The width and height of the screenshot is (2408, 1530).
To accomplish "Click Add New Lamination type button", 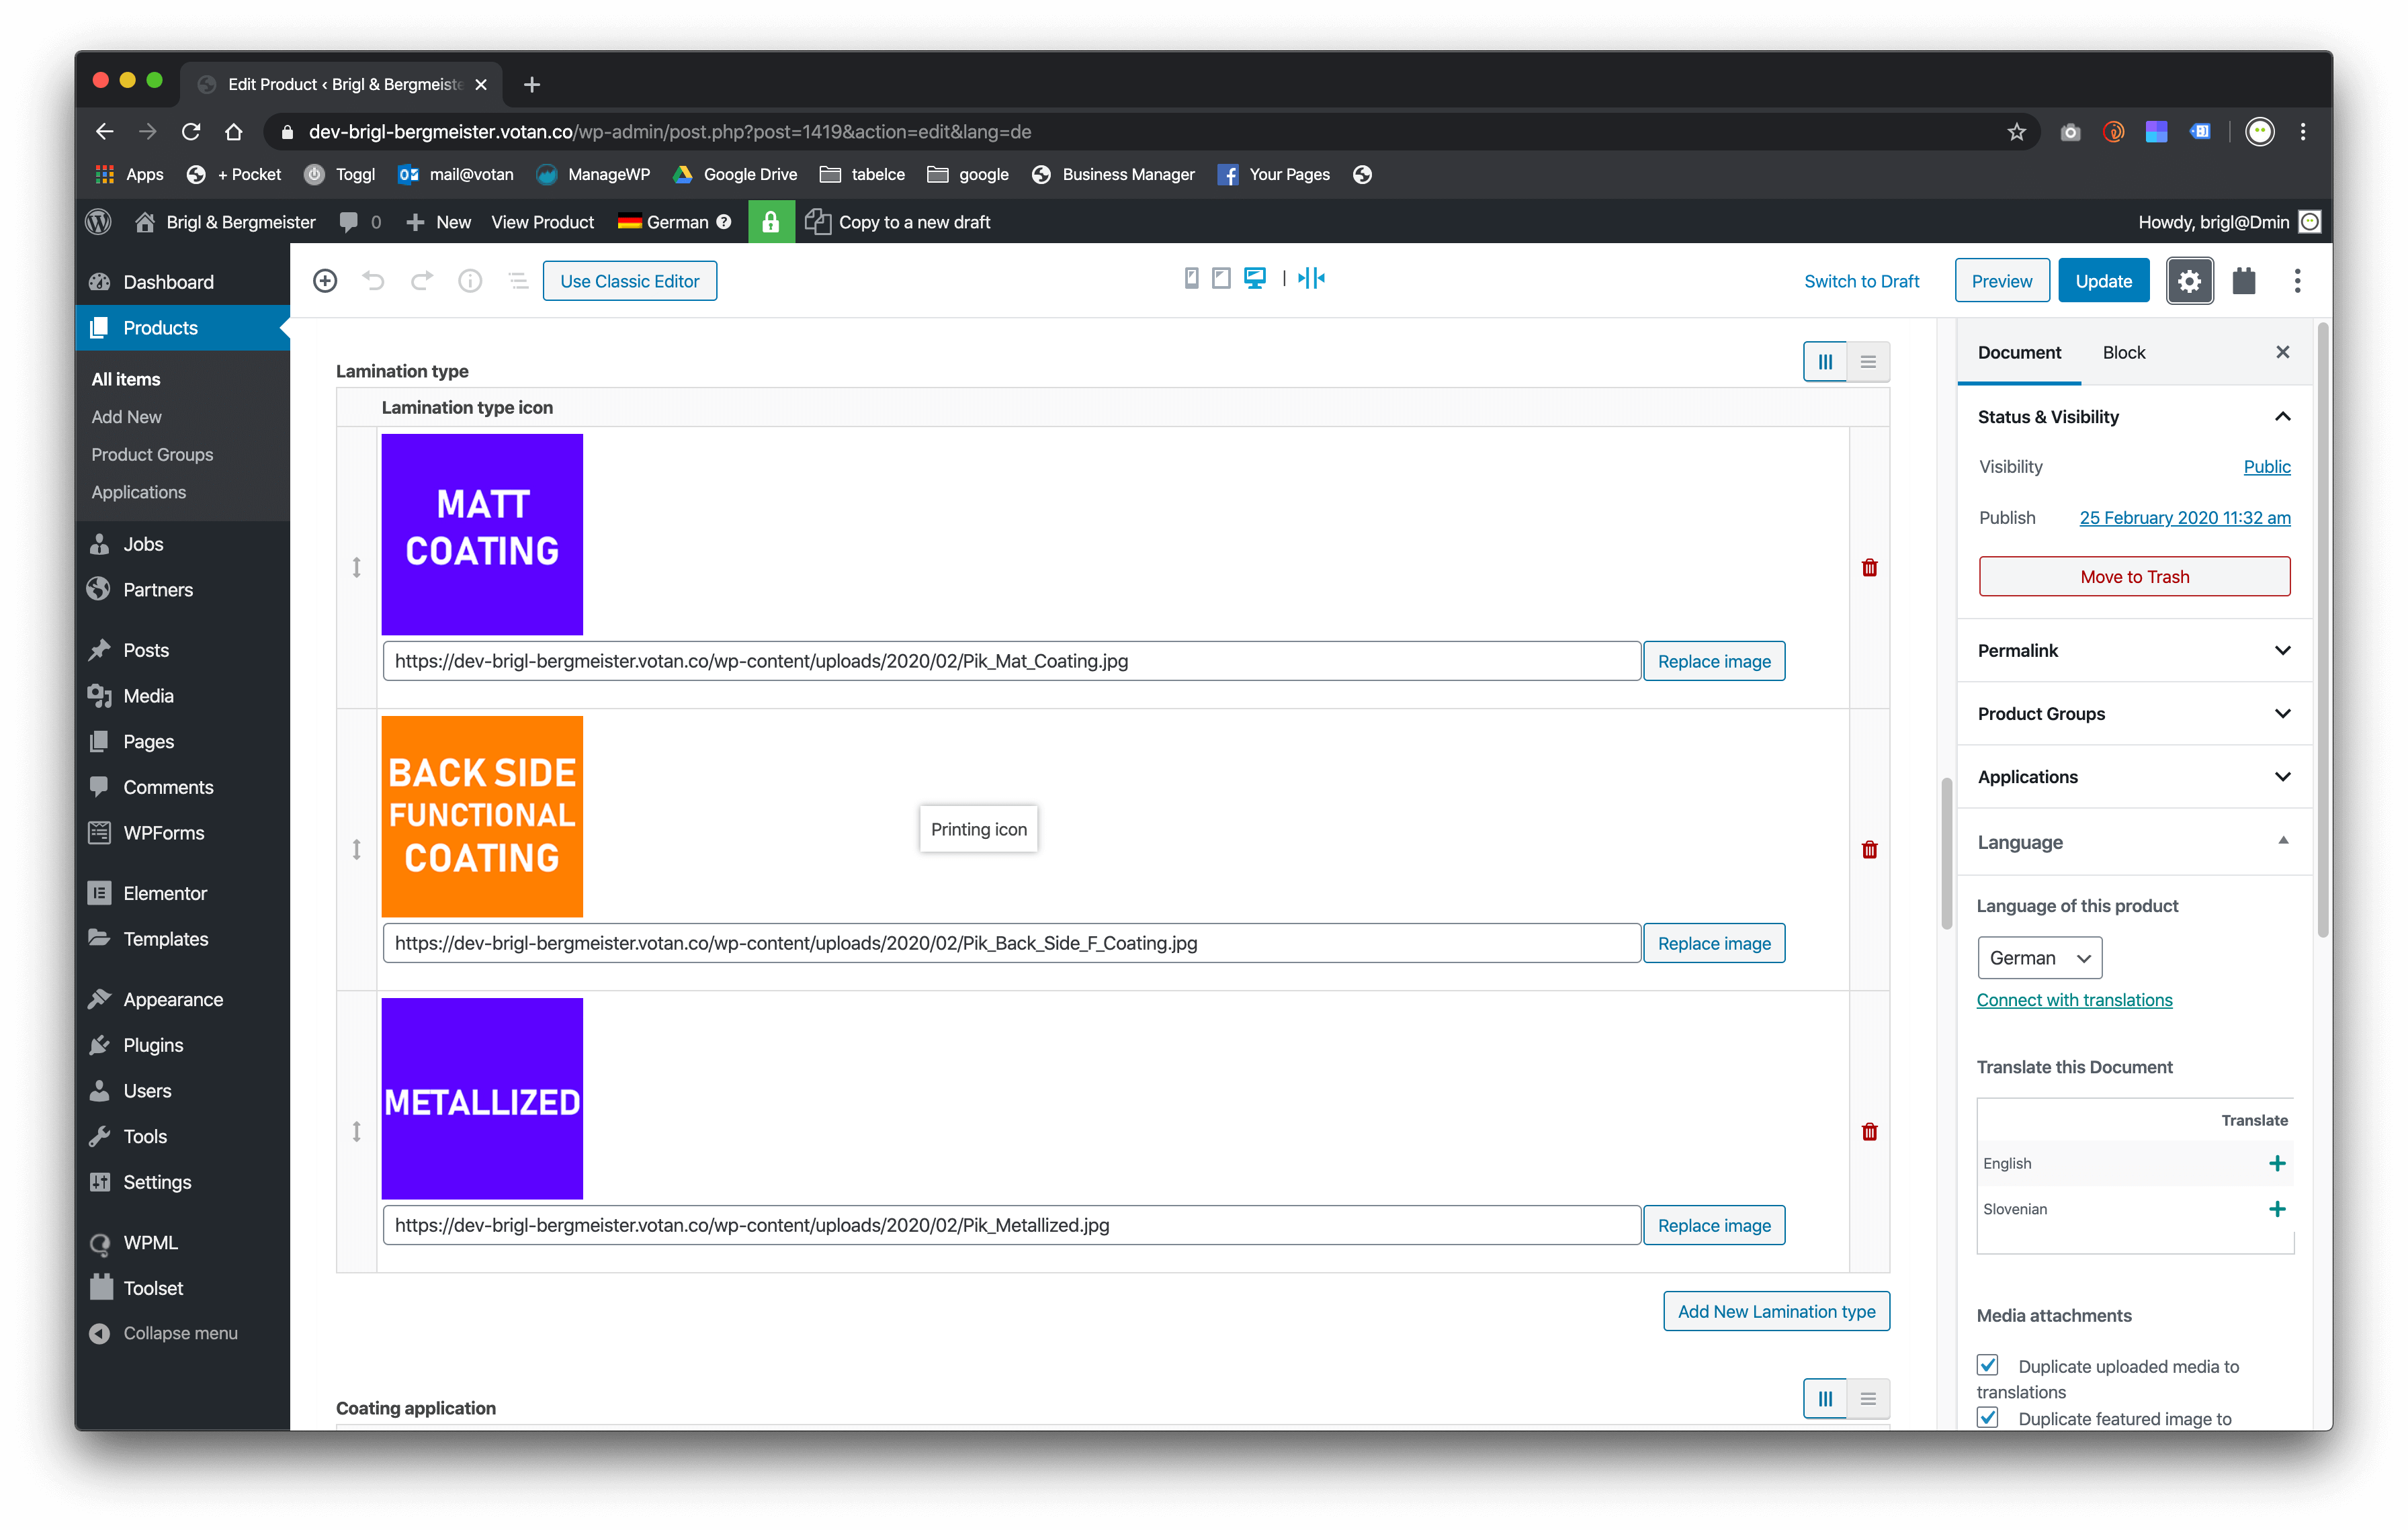I will [x=1776, y=1311].
